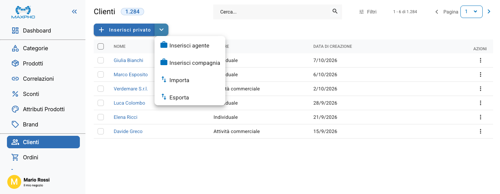This screenshot has height=194, width=500.
Task: Click the Ordini cart icon
Action: 15,157
